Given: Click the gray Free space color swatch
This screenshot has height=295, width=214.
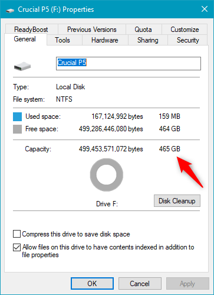Looking at the screenshot, I should point(17,129).
